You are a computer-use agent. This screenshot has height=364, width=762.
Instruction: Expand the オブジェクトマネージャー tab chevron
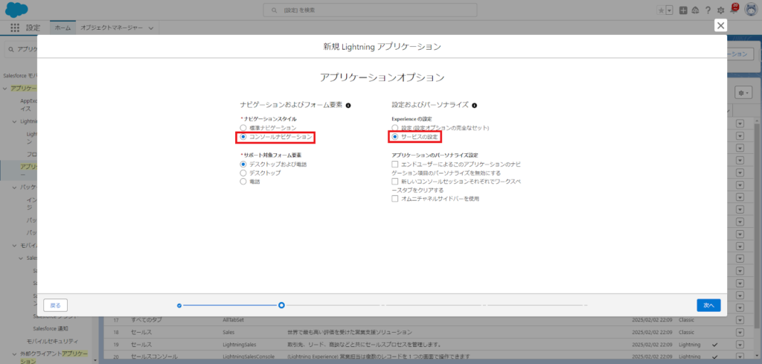point(150,28)
